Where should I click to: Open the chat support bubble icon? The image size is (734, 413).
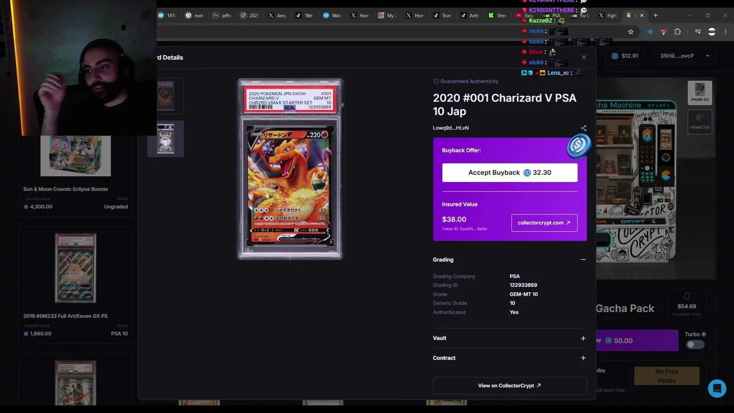point(717,388)
